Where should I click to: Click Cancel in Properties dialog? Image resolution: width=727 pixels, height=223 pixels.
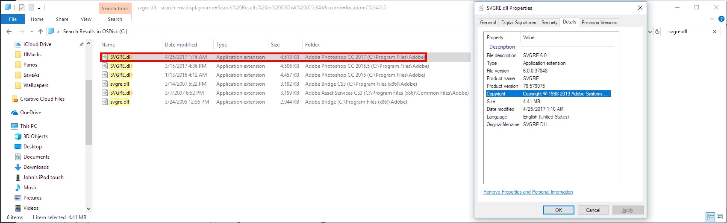click(x=593, y=210)
